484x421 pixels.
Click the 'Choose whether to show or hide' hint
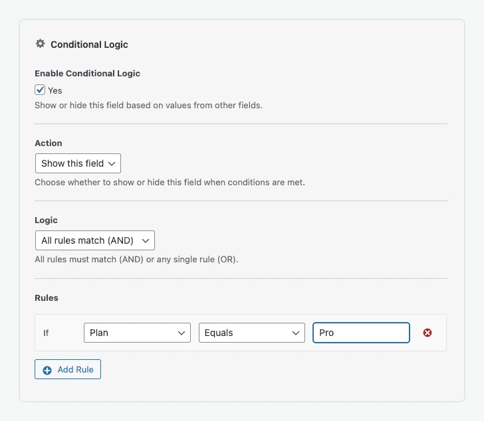pyautogui.click(x=170, y=183)
